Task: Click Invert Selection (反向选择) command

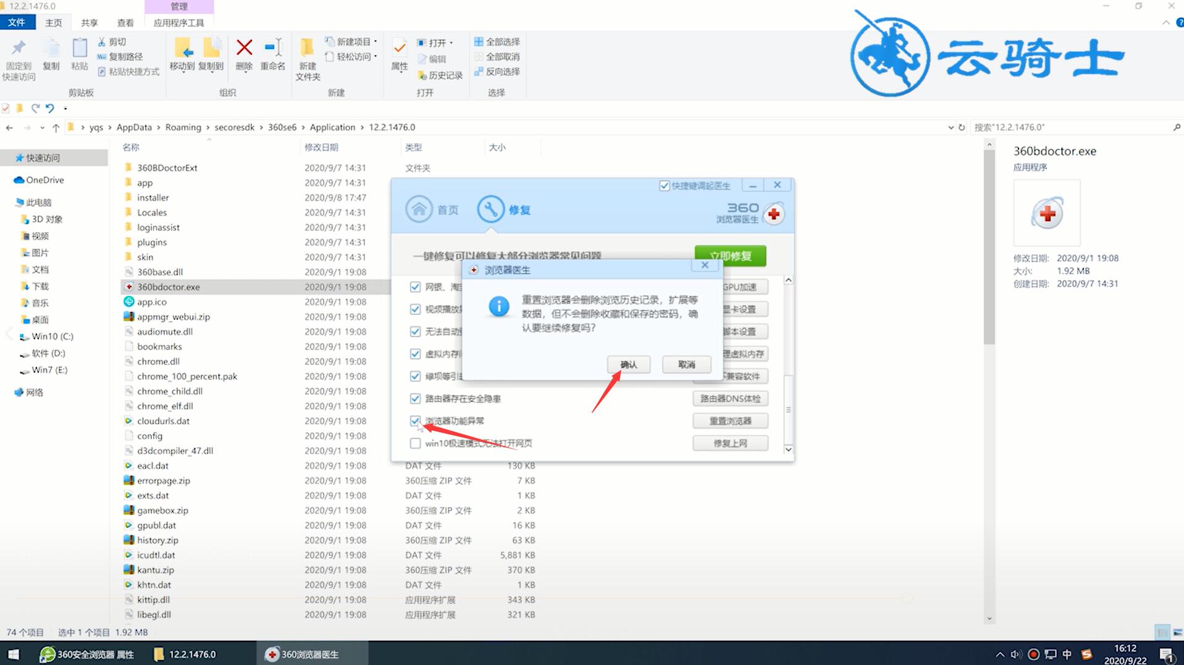Action: [497, 71]
